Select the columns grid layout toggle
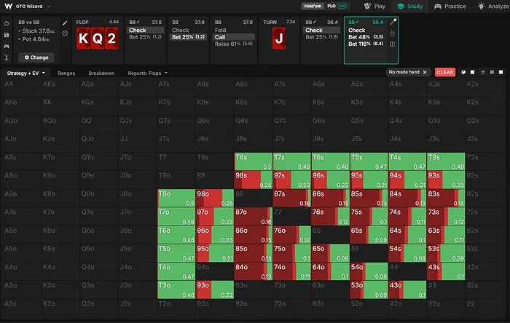 (x=492, y=72)
